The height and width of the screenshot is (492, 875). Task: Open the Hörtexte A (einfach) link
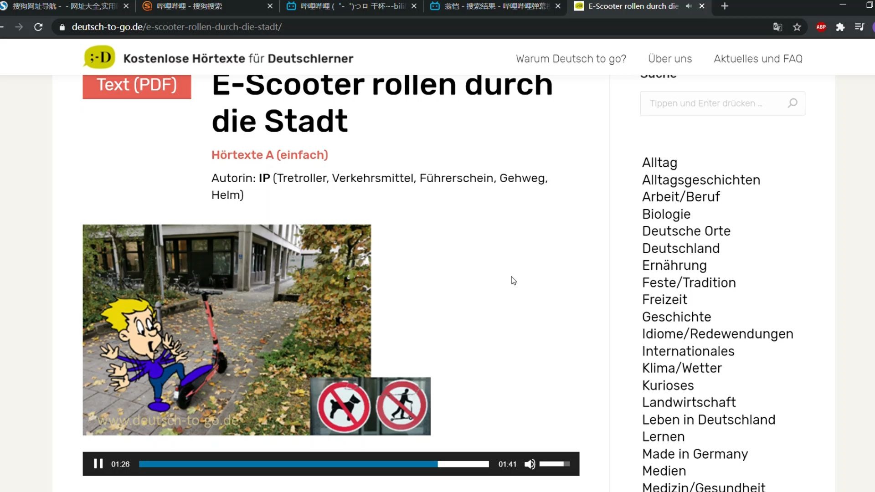pyautogui.click(x=269, y=155)
